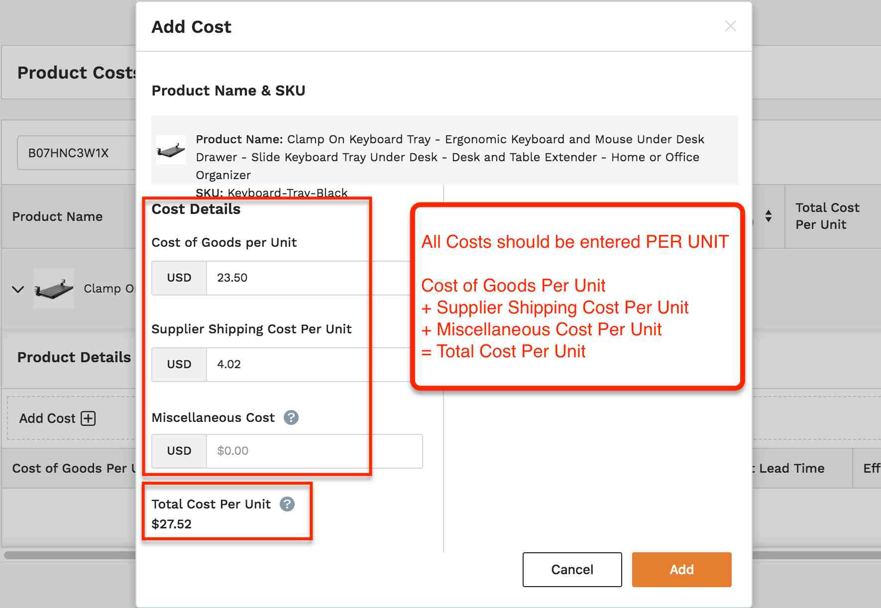Click the keyboard tray thumbnail in the dialog
The image size is (881, 608).
click(171, 150)
